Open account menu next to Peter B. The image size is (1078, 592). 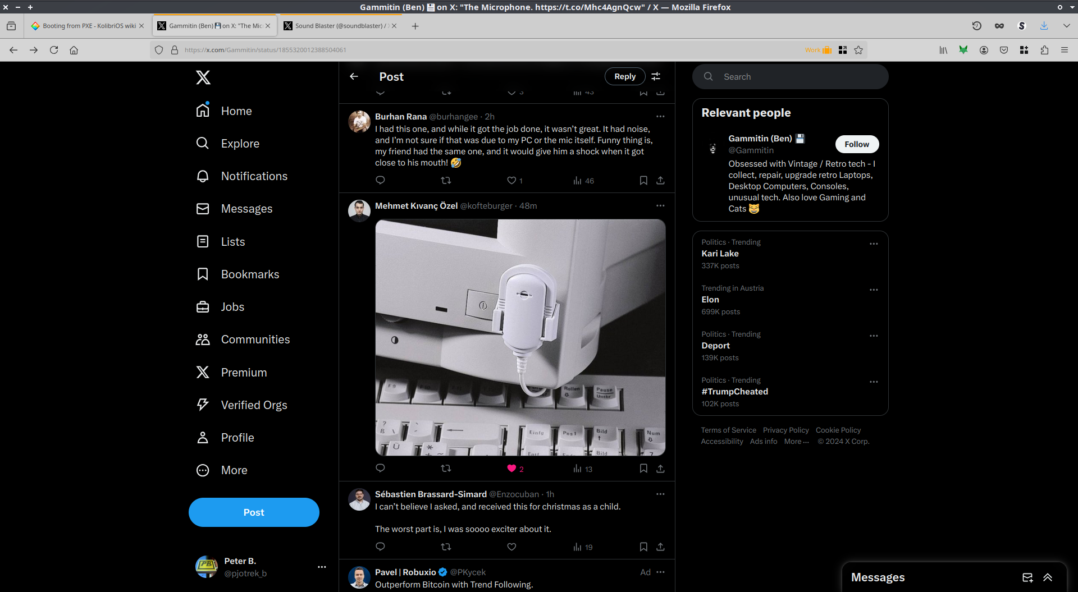322,567
